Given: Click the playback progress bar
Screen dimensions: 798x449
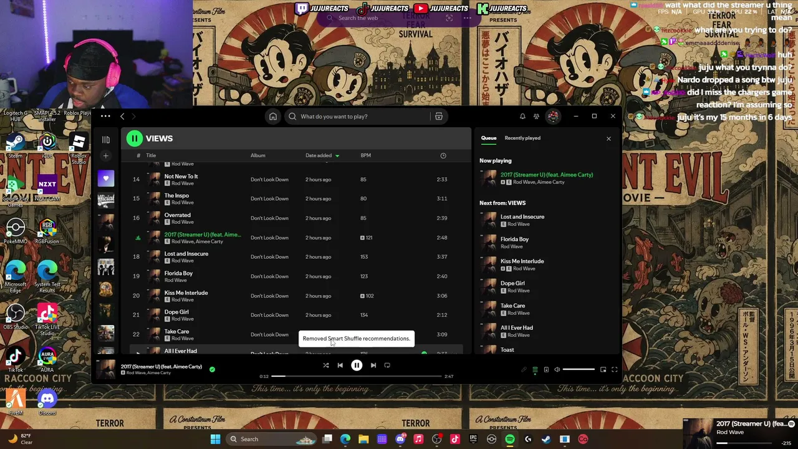Looking at the screenshot, I should coord(356,376).
